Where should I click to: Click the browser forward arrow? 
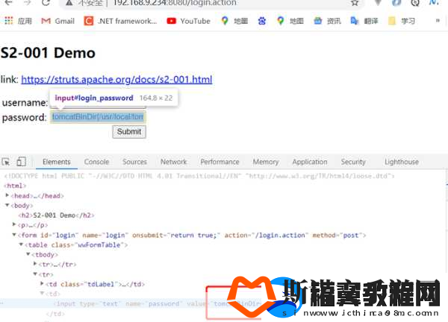(x=27, y=2)
